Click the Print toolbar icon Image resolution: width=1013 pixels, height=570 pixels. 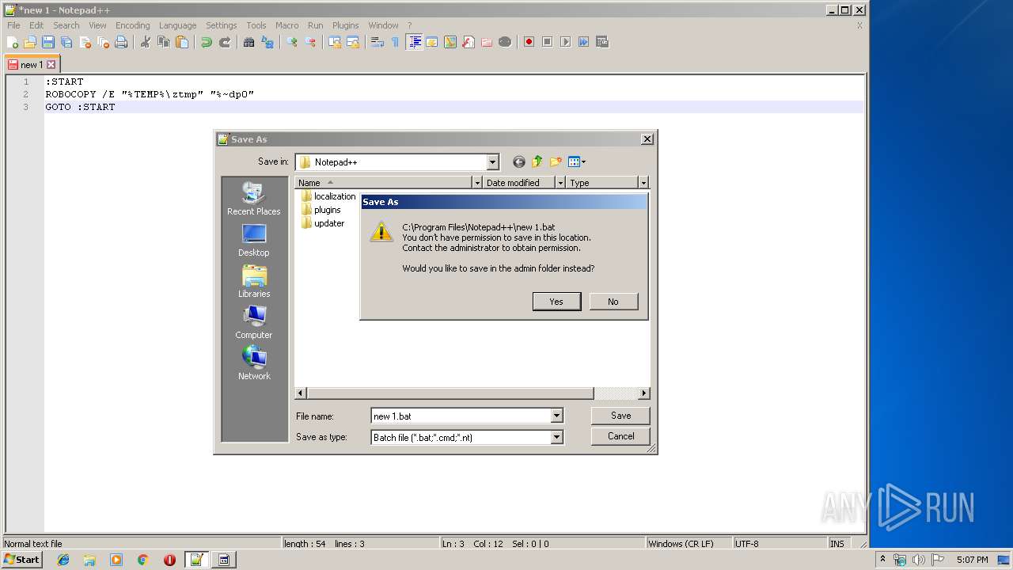tap(121, 42)
